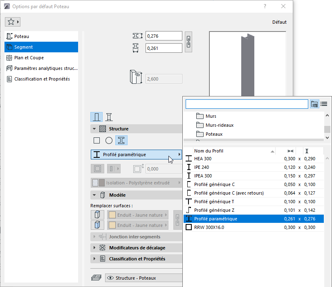332x287 pixels.
Task: Open the Murs-rideaux folder
Action: coord(215,125)
